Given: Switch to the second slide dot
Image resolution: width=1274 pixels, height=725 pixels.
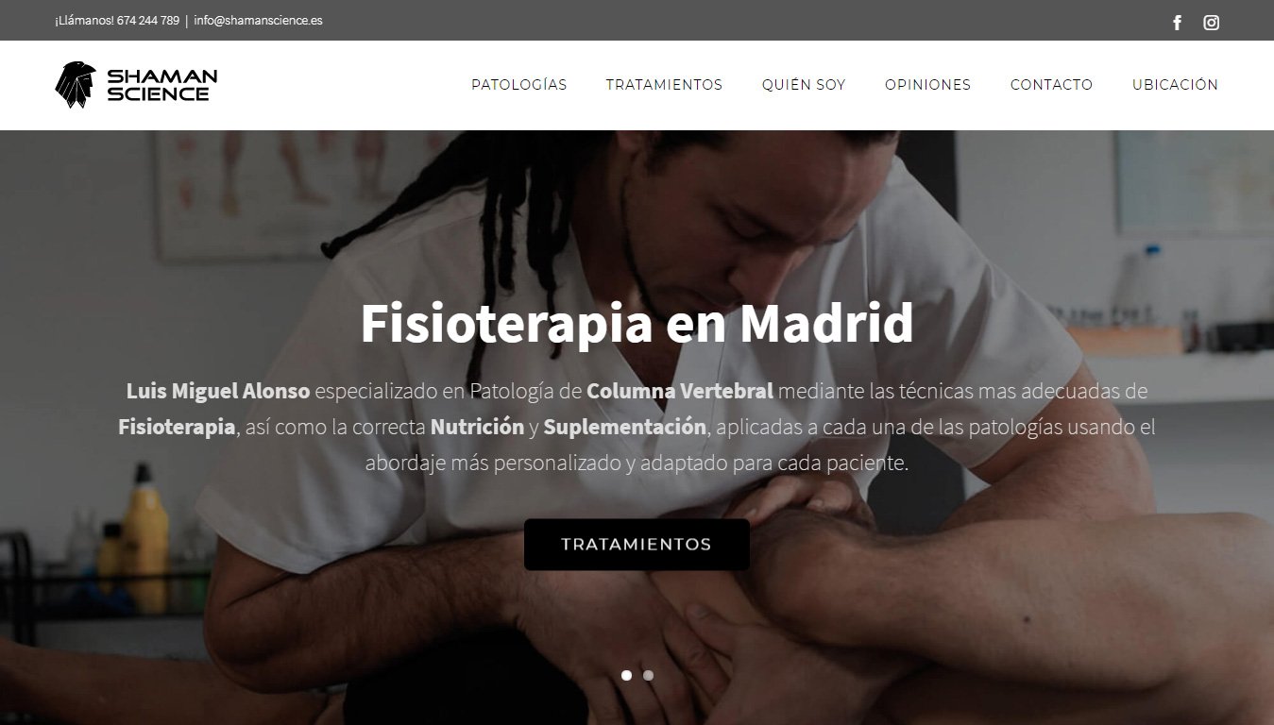Looking at the screenshot, I should 648,675.
